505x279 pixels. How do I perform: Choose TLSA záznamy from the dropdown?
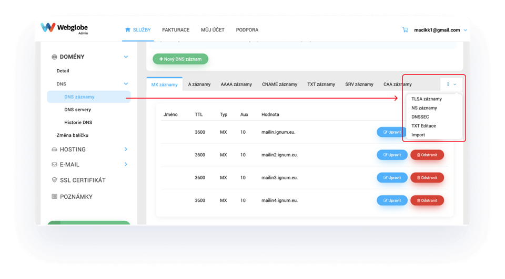427,99
